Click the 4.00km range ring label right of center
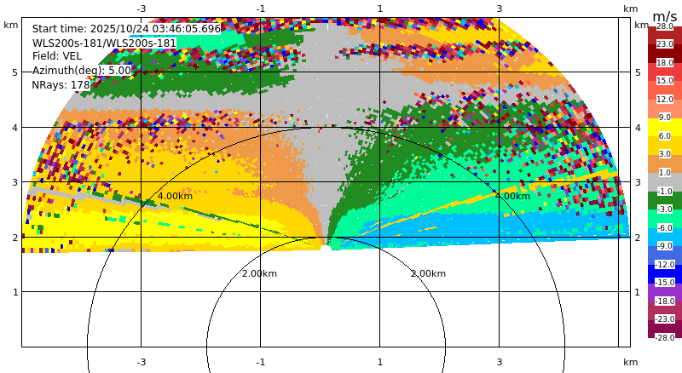The image size is (682, 373). click(513, 196)
